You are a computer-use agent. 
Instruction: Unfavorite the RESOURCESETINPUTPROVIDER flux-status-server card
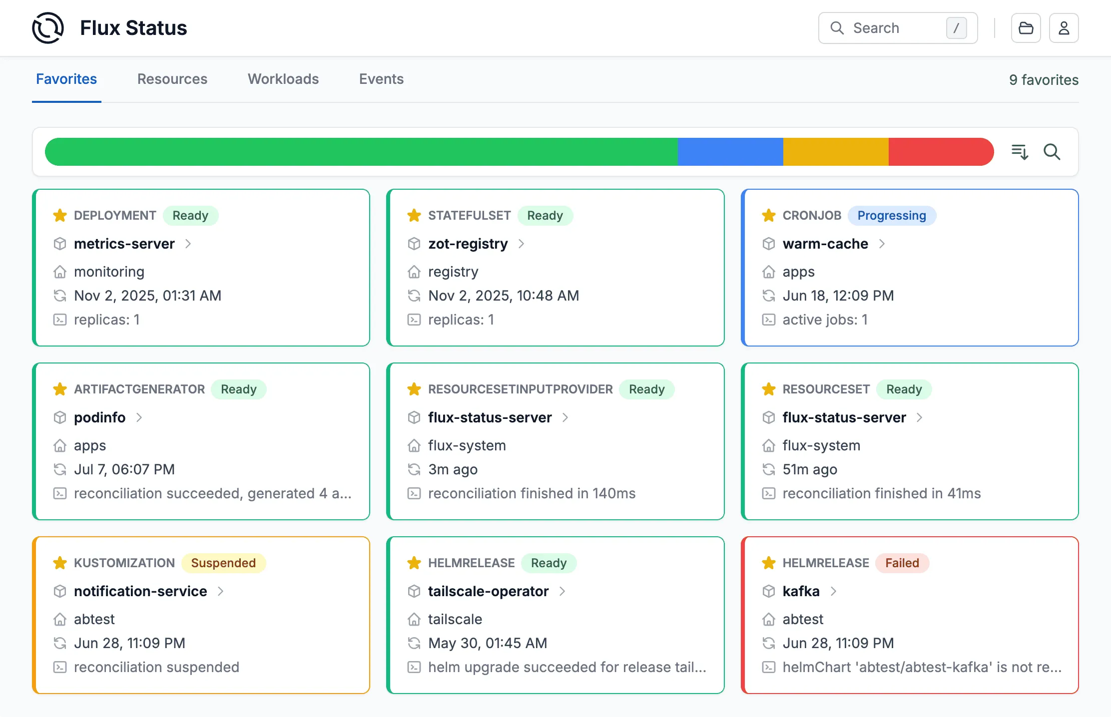[414, 389]
